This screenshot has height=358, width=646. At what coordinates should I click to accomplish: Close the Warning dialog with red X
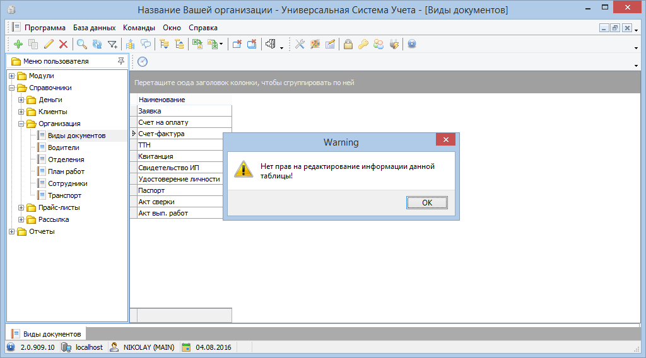point(445,140)
